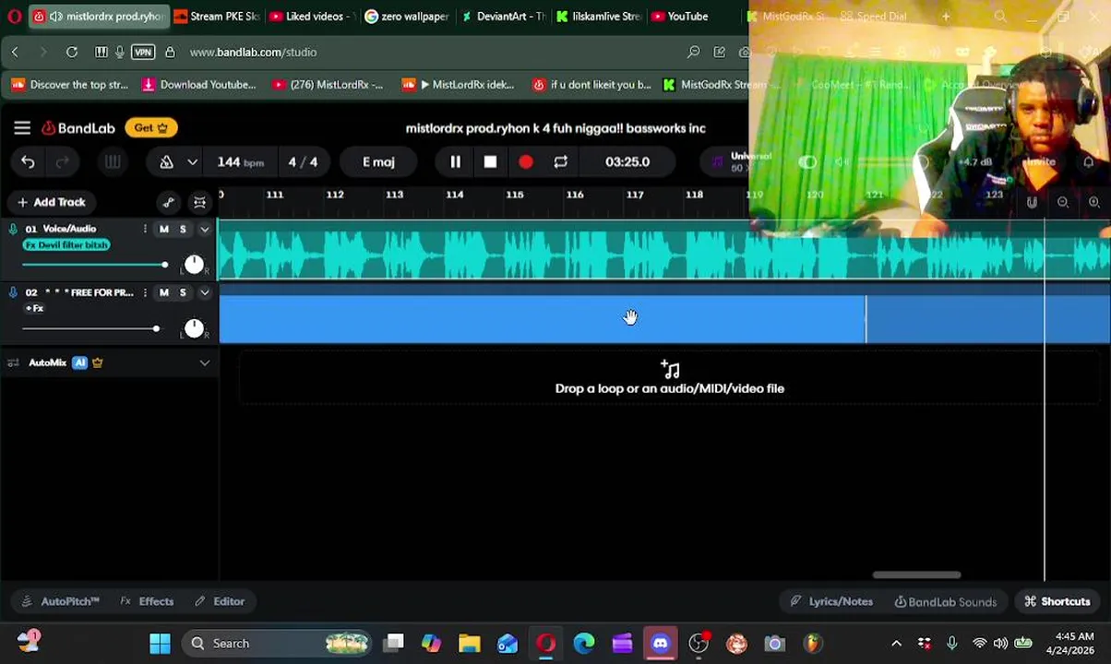The image size is (1111, 664).
Task: Click the horizontal timeline scrollbar
Action: (916, 575)
